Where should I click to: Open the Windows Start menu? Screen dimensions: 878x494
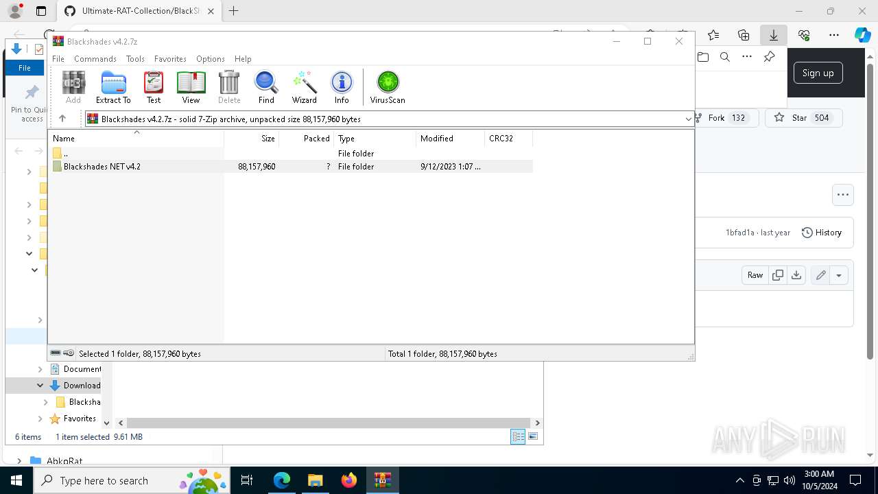point(16,480)
